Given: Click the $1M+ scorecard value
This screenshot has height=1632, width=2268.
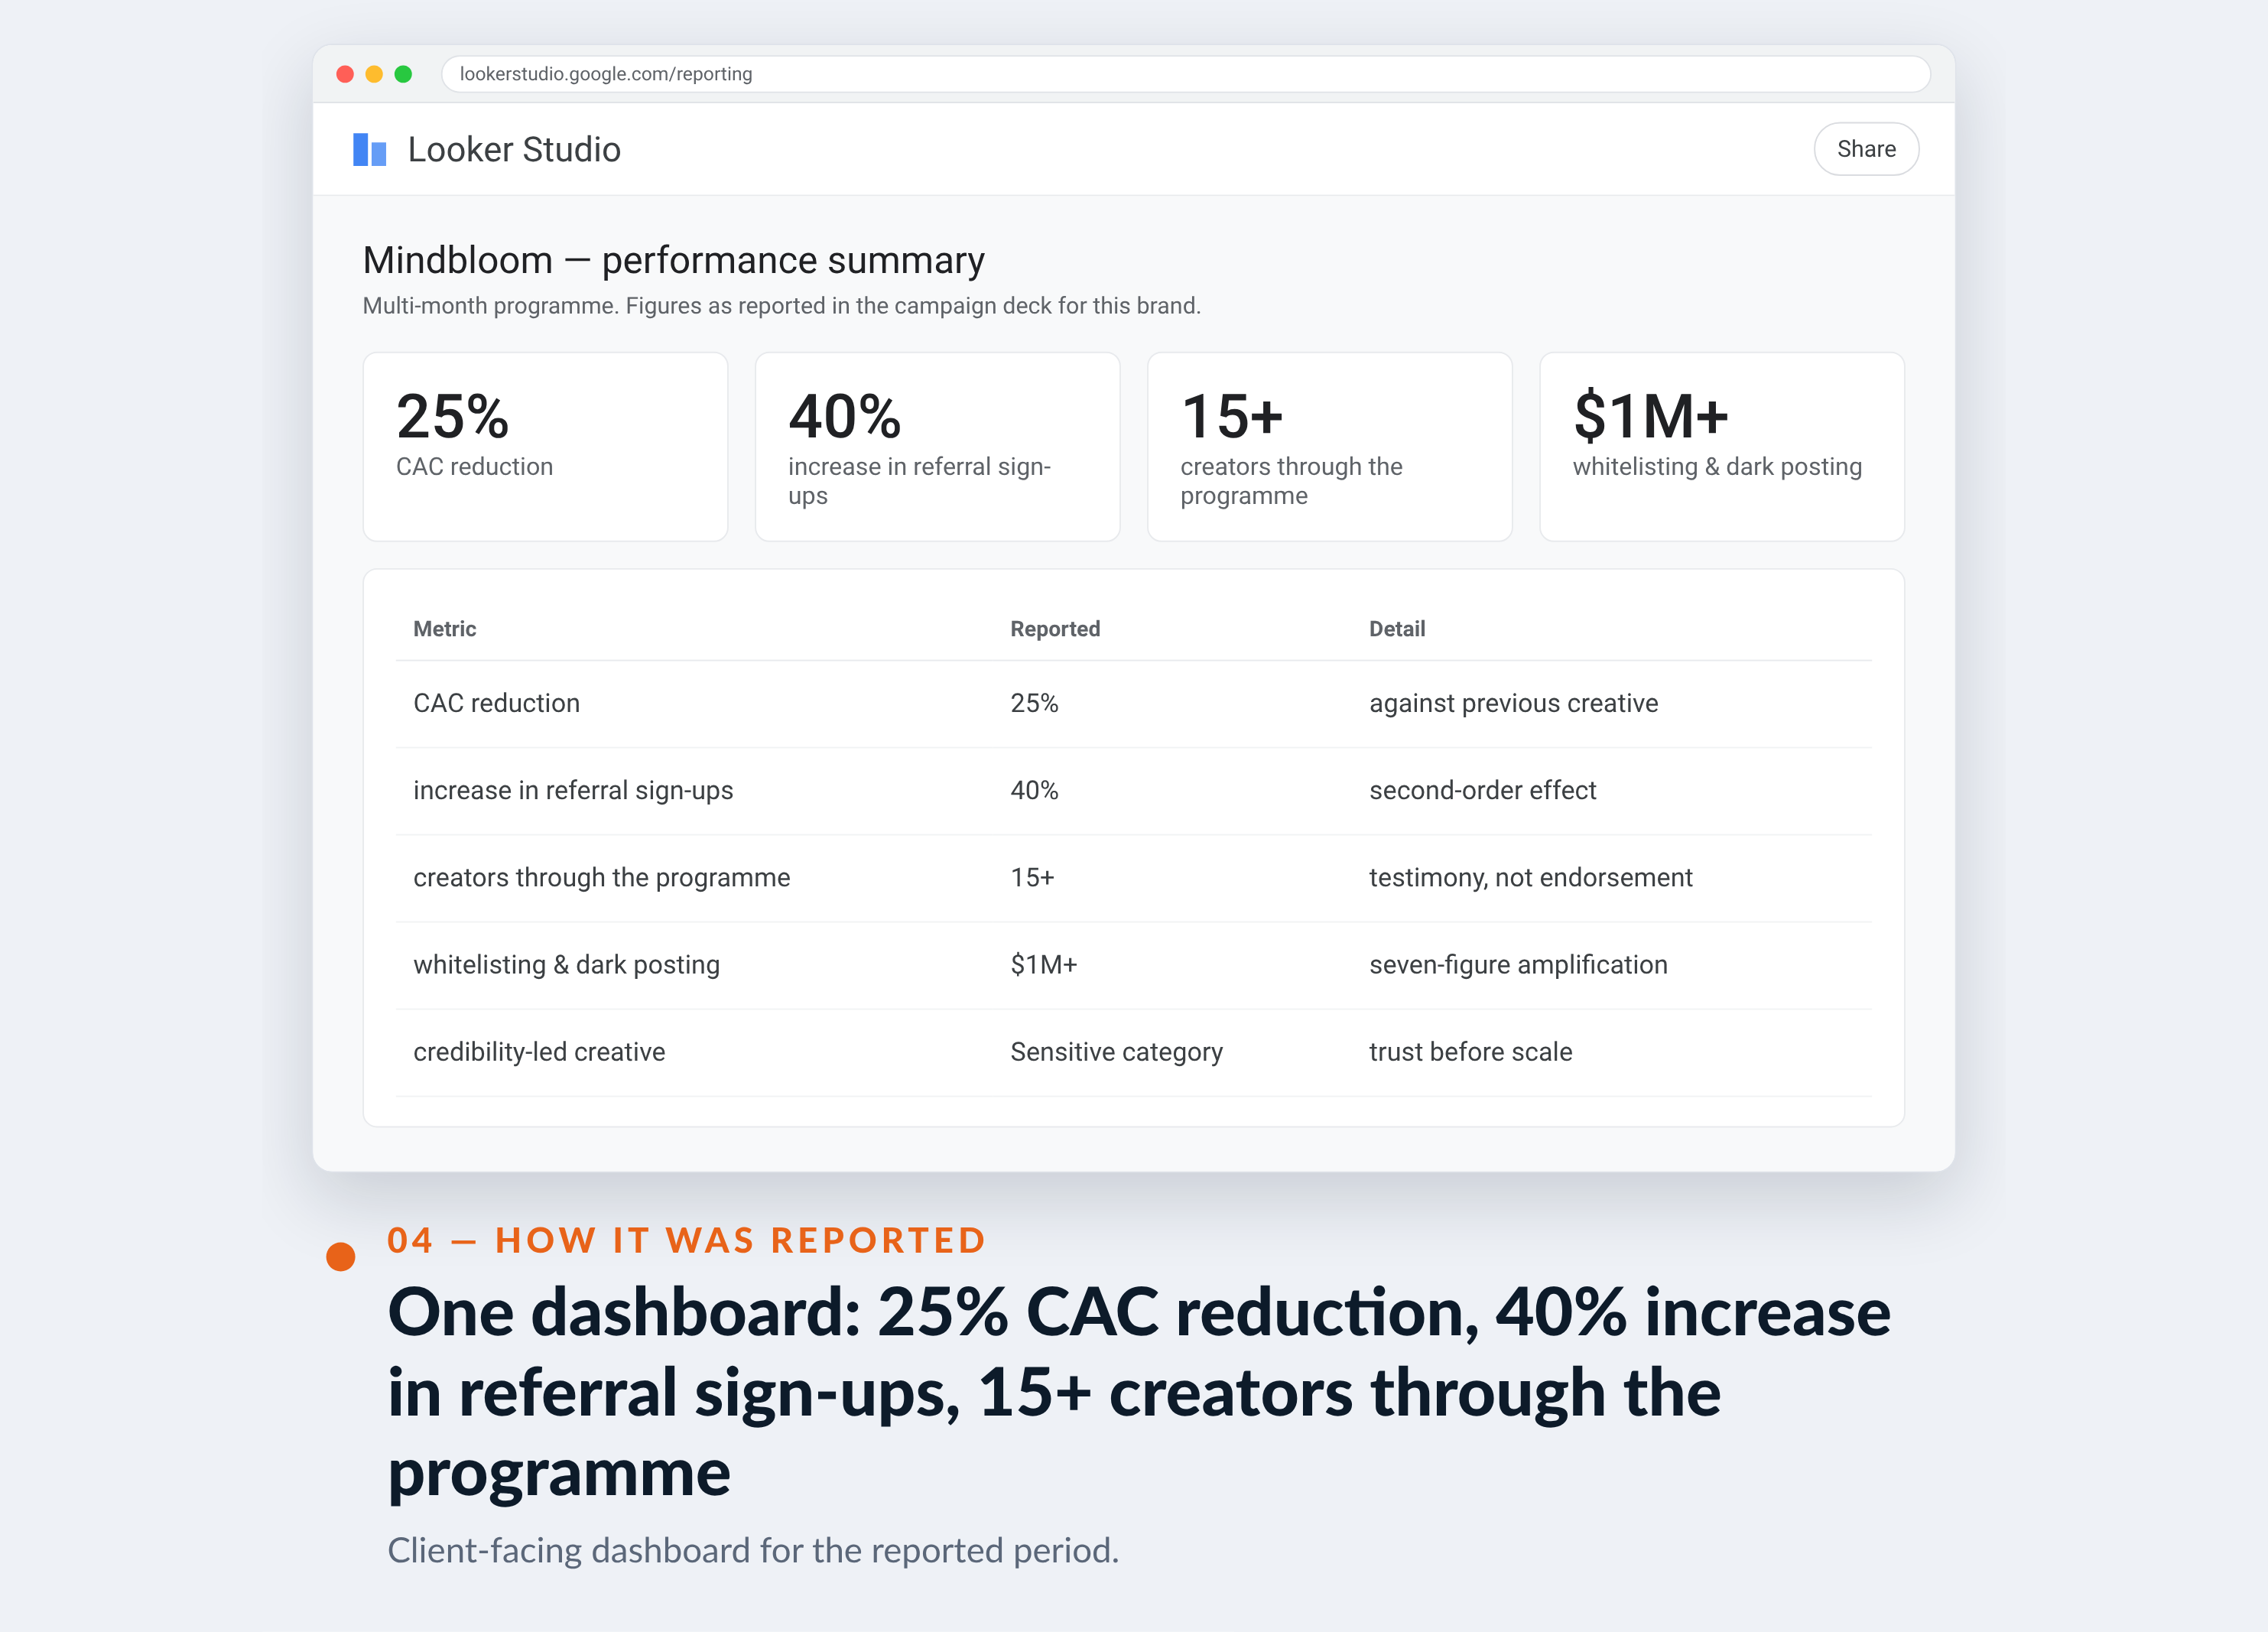Looking at the screenshot, I should 1650,416.
